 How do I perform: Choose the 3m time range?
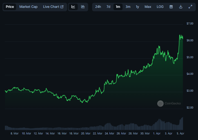[x=128, y=7]
